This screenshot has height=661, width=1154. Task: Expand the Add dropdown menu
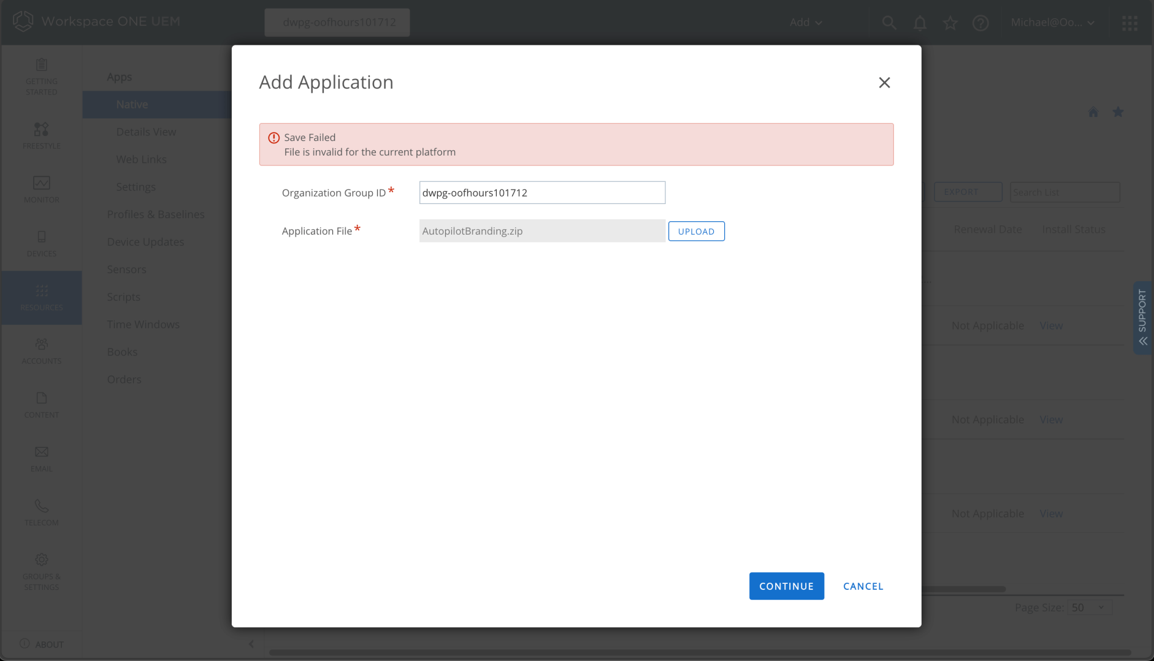point(805,23)
